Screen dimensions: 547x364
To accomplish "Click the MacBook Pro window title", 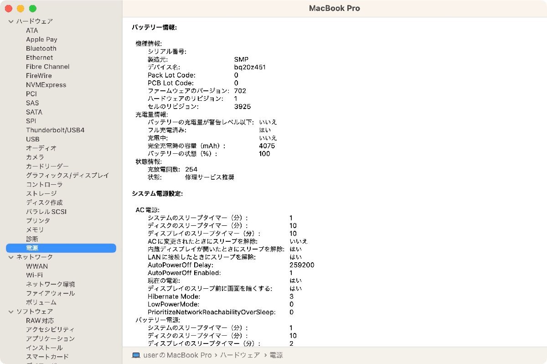I will (335, 8).
